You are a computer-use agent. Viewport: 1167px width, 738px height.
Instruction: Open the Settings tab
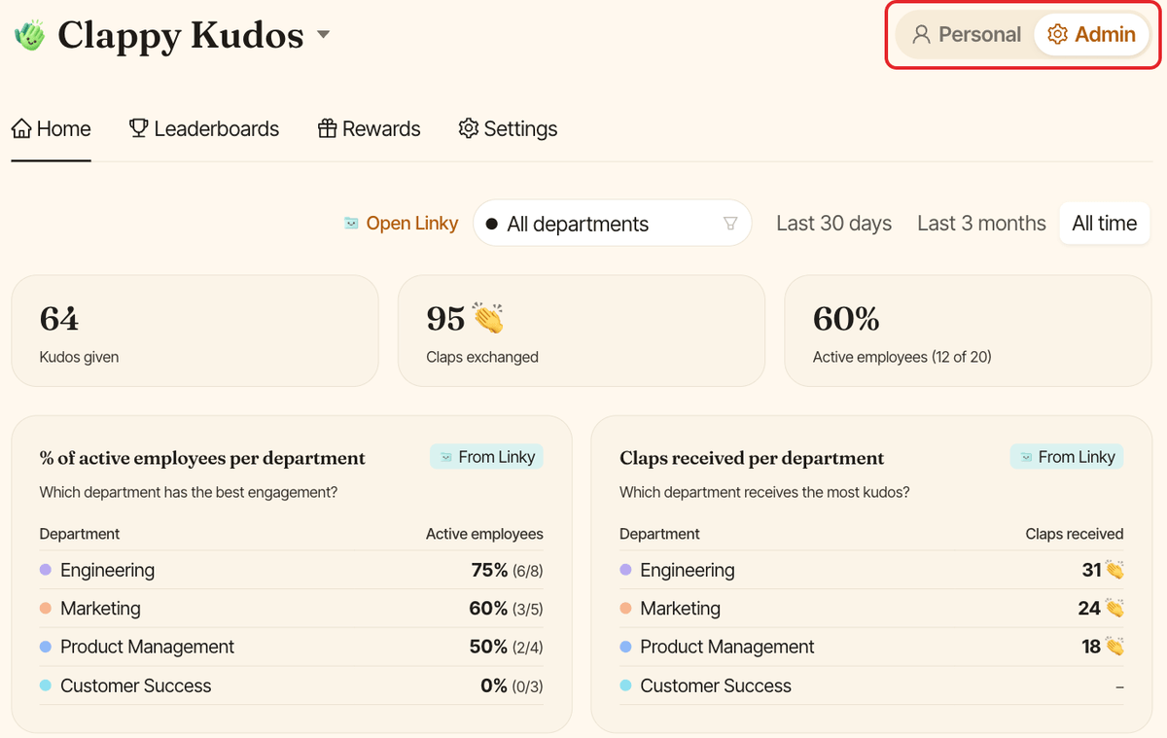pos(508,129)
